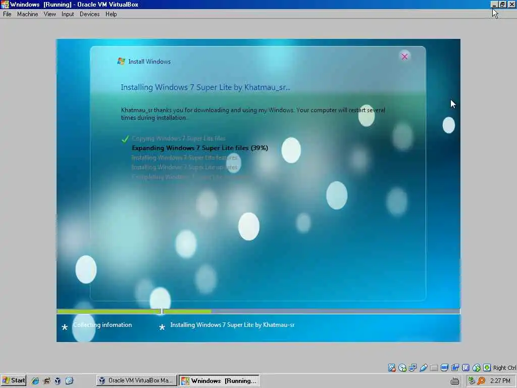The height and width of the screenshot is (388, 517).
Task: Open the Devices menu
Action: point(90,14)
